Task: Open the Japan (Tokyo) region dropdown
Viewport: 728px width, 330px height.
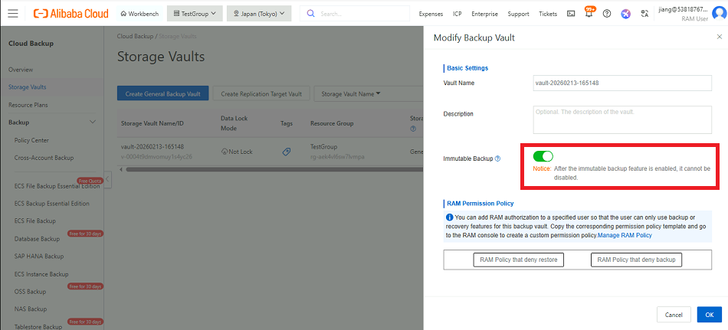Action: click(x=259, y=14)
